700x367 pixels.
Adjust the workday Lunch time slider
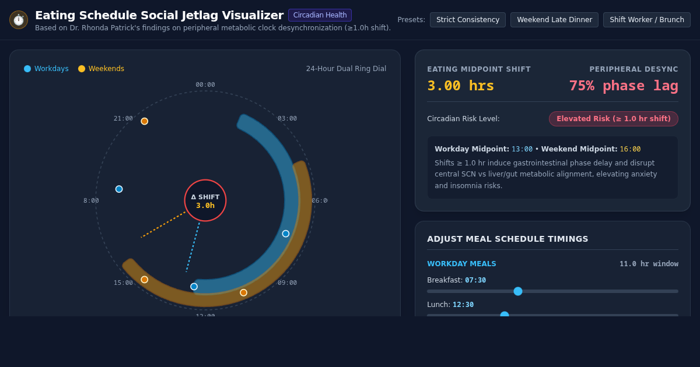pos(552,315)
